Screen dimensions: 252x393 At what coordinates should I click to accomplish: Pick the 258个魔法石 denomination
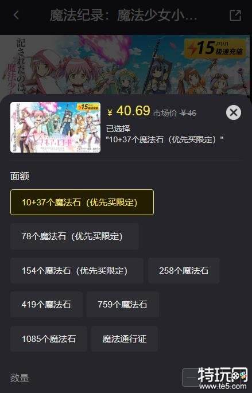pyautogui.click(x=184, y=271)
